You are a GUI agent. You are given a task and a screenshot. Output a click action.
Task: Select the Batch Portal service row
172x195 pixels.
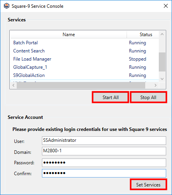click(85, 43)
